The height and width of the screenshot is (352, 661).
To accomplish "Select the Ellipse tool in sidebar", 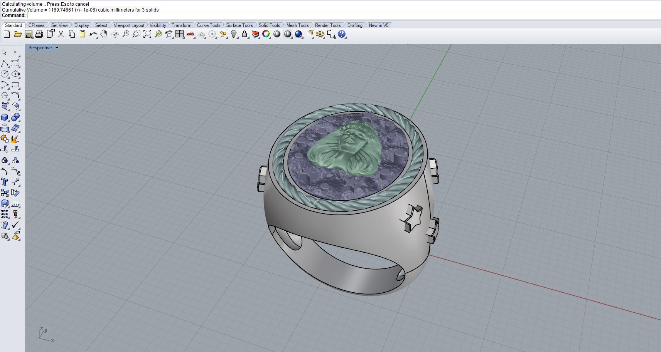I will point(15,74).
